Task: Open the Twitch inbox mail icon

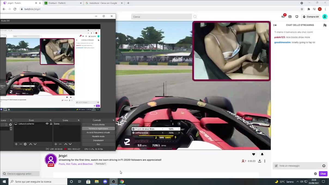Action: pos(290,17)
